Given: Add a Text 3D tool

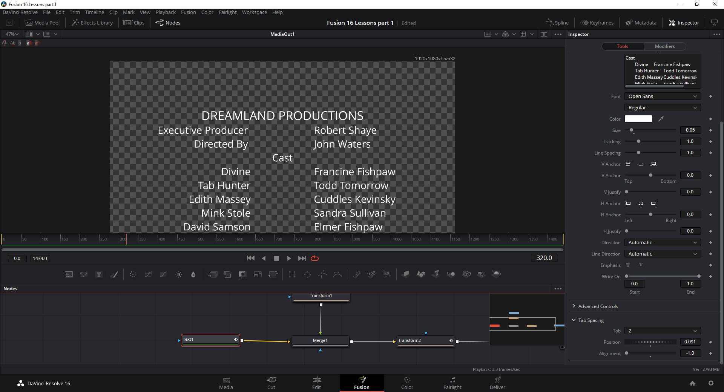Looking at the screenshot, I should 436,274.
